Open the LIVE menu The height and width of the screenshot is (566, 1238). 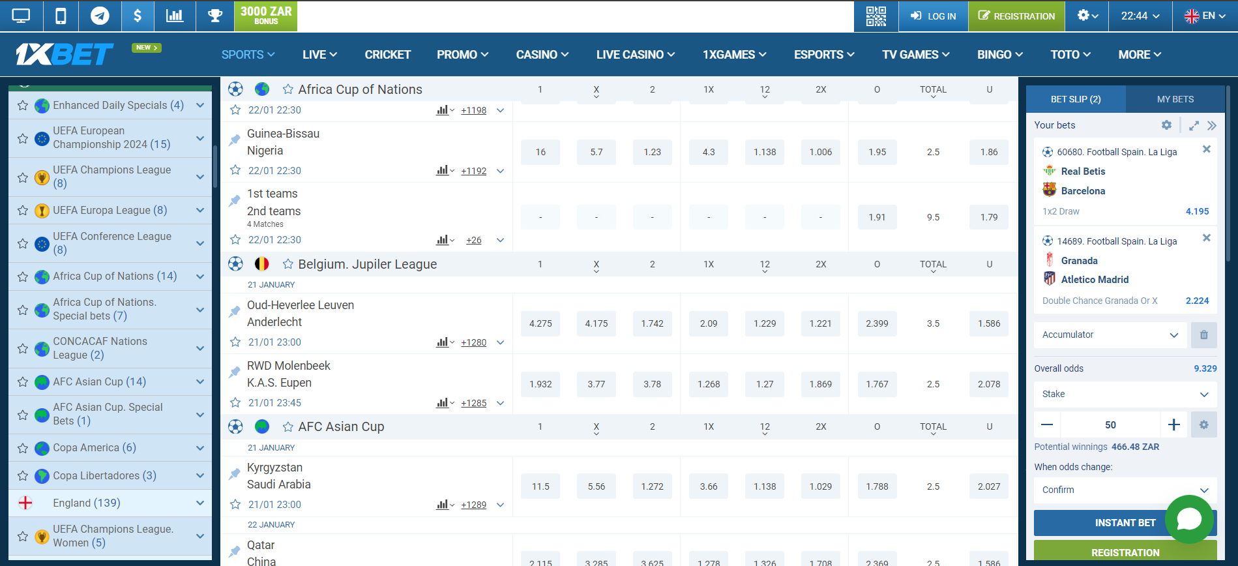319,55
